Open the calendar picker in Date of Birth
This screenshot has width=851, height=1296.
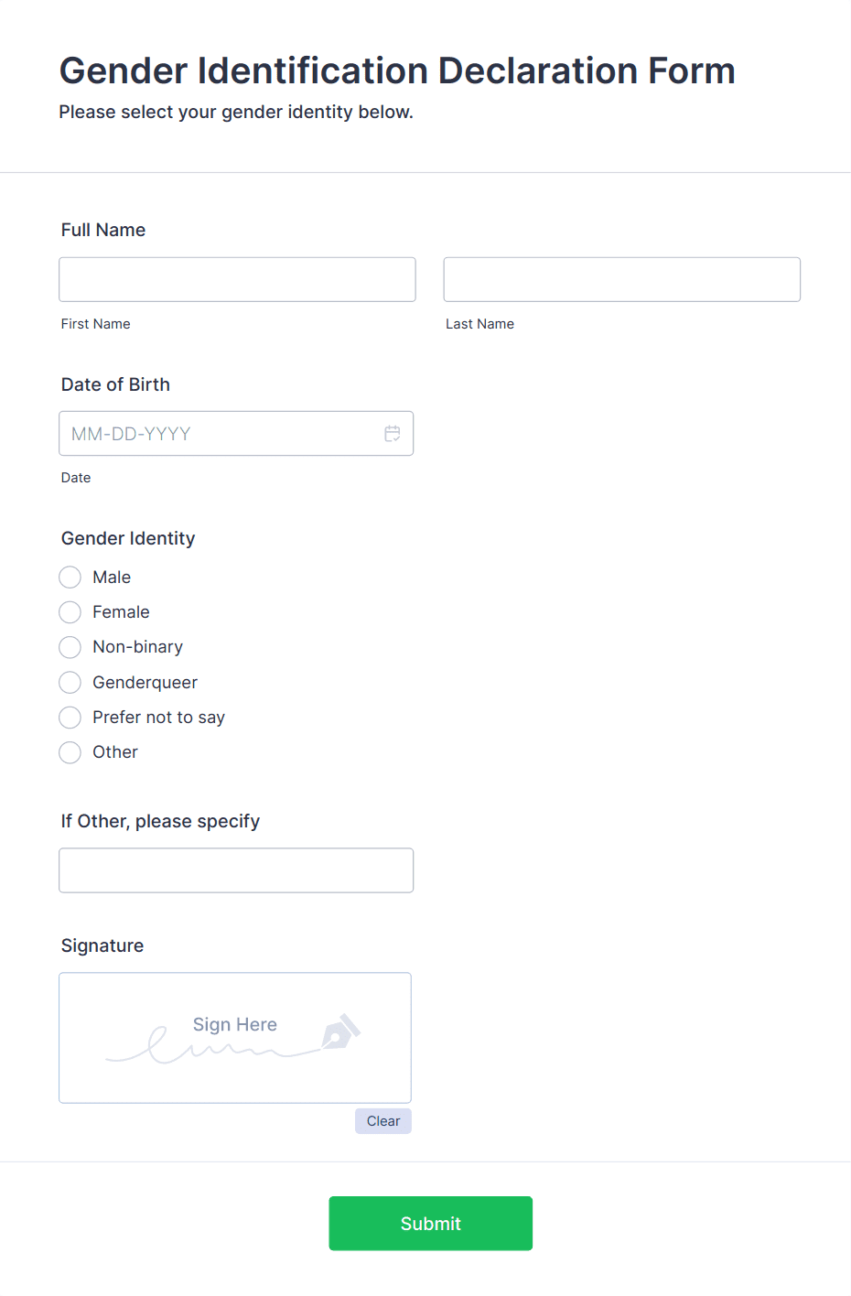click(392, 433)
